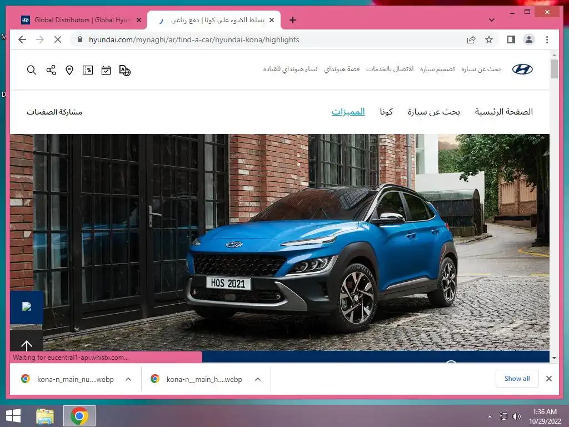Open File Explorer from taskbar
This screenshot has height=427, width=569.
(45, 416)
